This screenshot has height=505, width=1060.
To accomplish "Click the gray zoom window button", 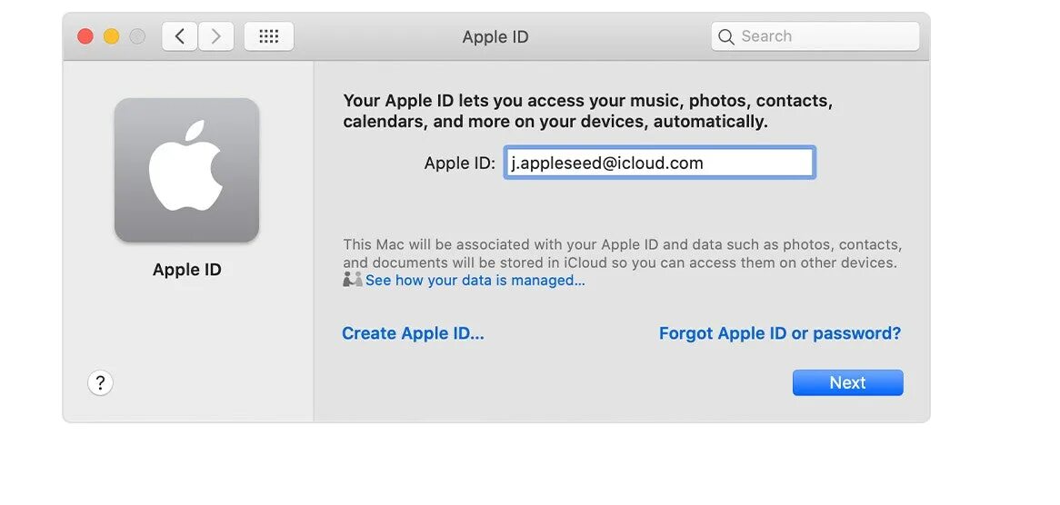I will [137, 36].
